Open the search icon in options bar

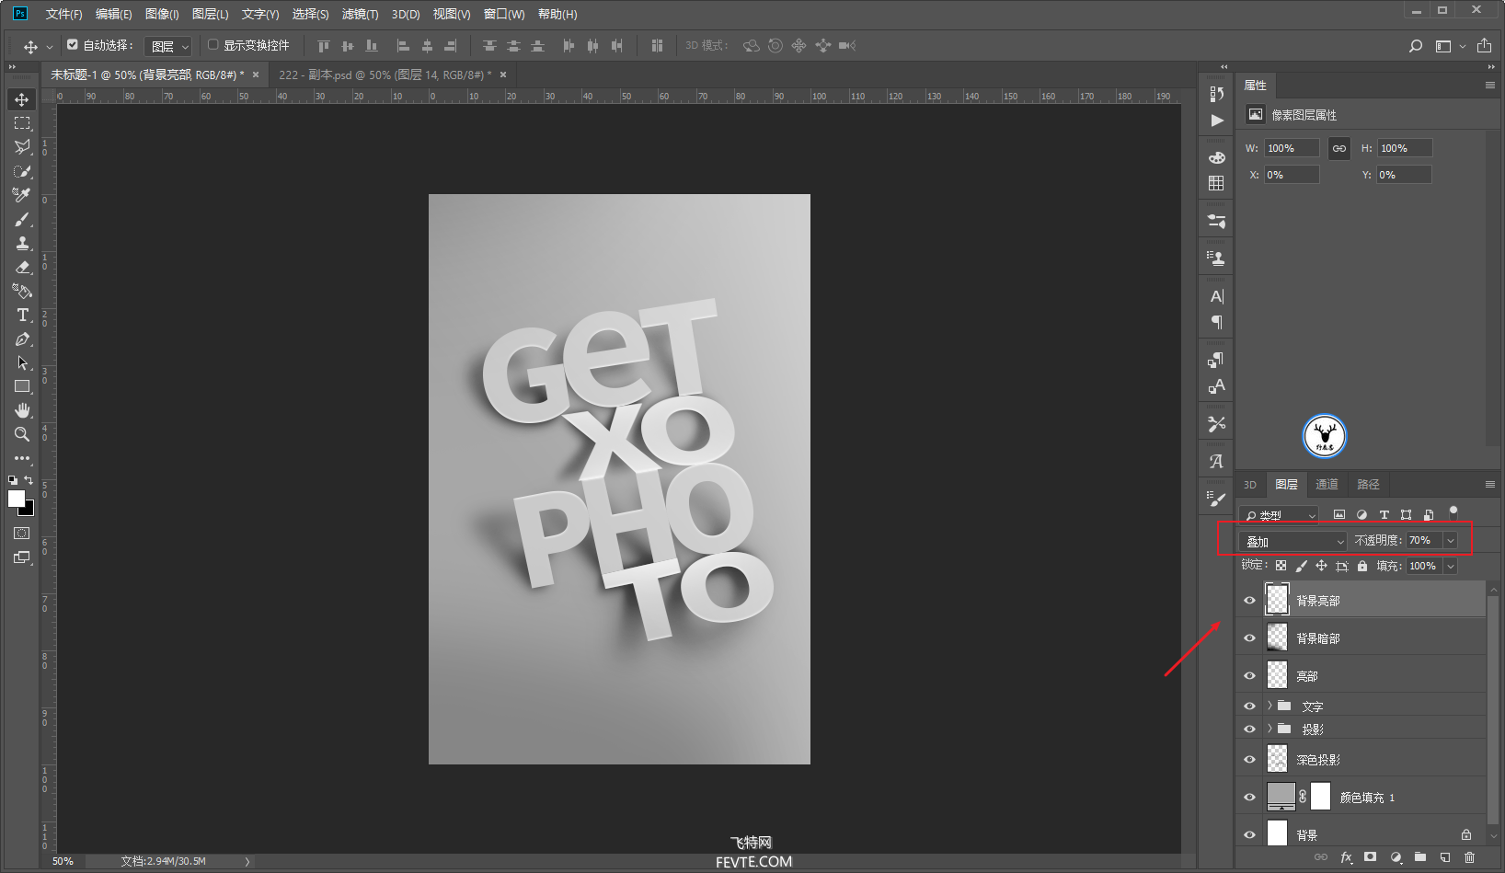pyautogui.click(x=1416, y=46)
